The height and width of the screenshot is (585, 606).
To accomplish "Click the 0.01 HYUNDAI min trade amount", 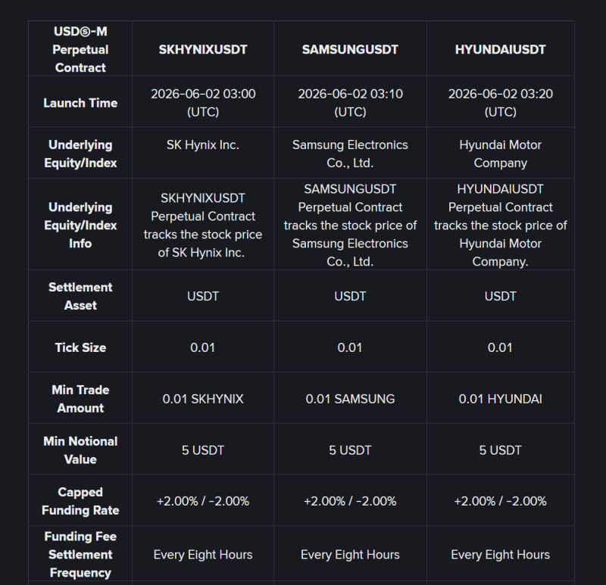I will tap(501, 399).
